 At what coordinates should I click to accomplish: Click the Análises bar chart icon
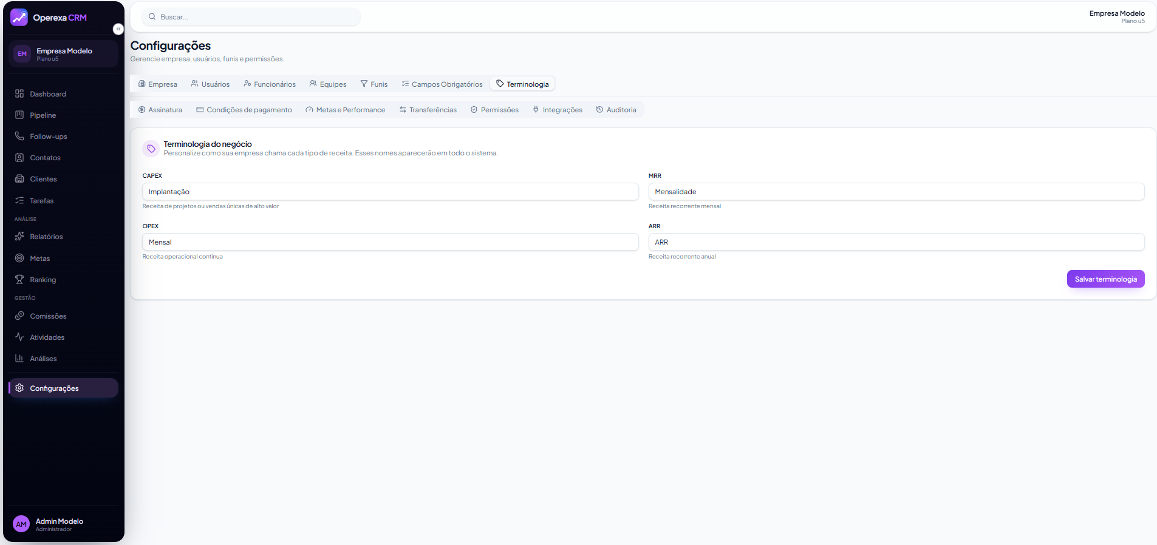(x=19, y=358)
